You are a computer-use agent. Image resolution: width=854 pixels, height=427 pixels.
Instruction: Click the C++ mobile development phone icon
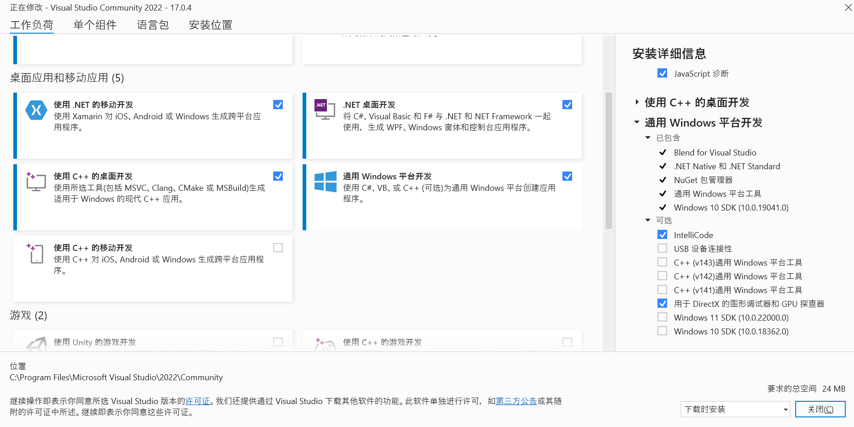pos(35,253)
